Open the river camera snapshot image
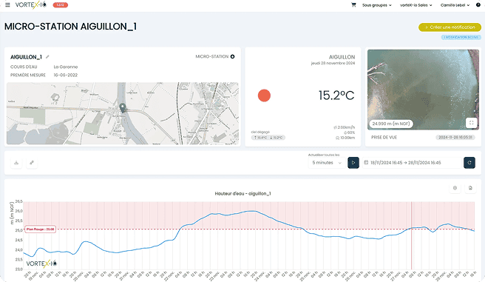The width and height of the screenshot is (485, 282). click(423, 90)
